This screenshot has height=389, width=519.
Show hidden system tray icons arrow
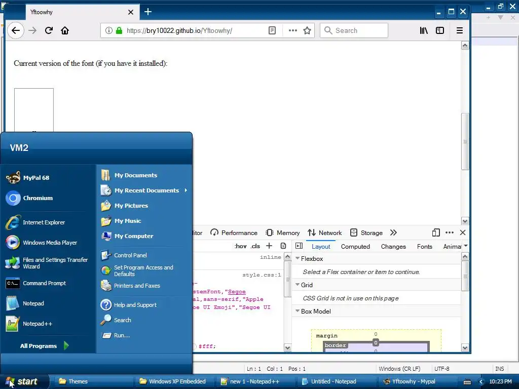pyautogui.click(x=481, y=381)
